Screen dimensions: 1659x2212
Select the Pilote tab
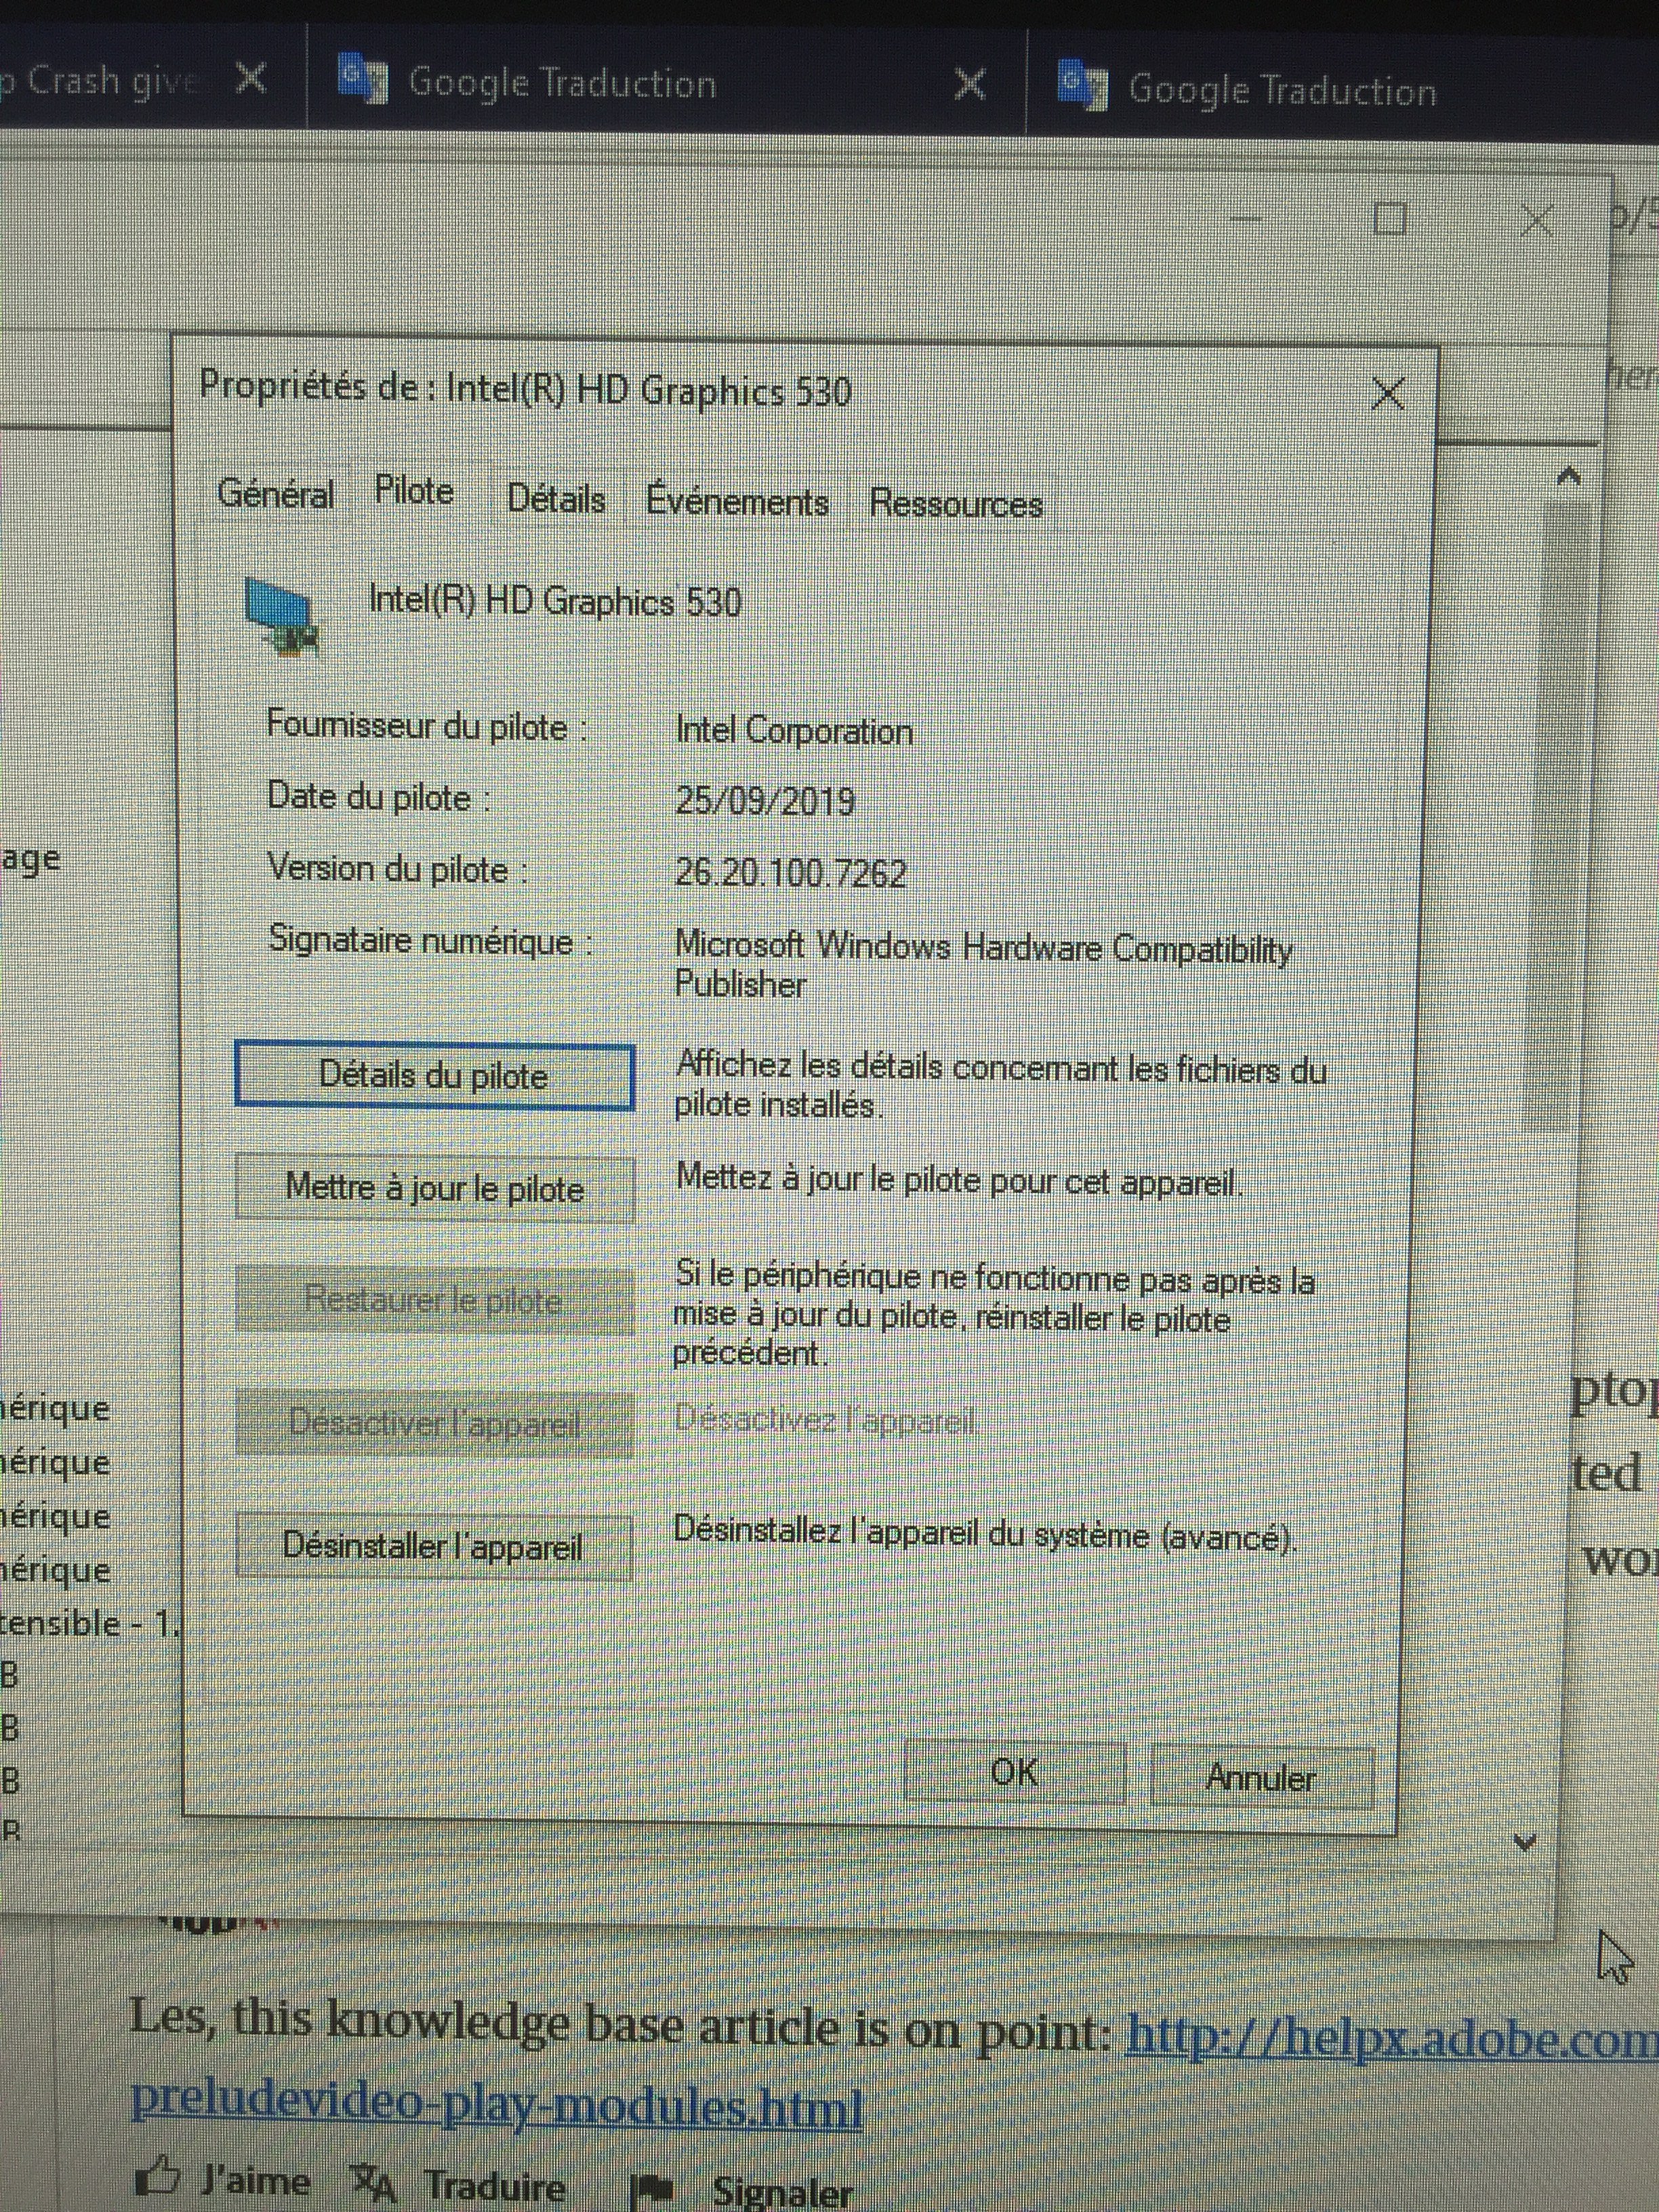pos(414,491)
